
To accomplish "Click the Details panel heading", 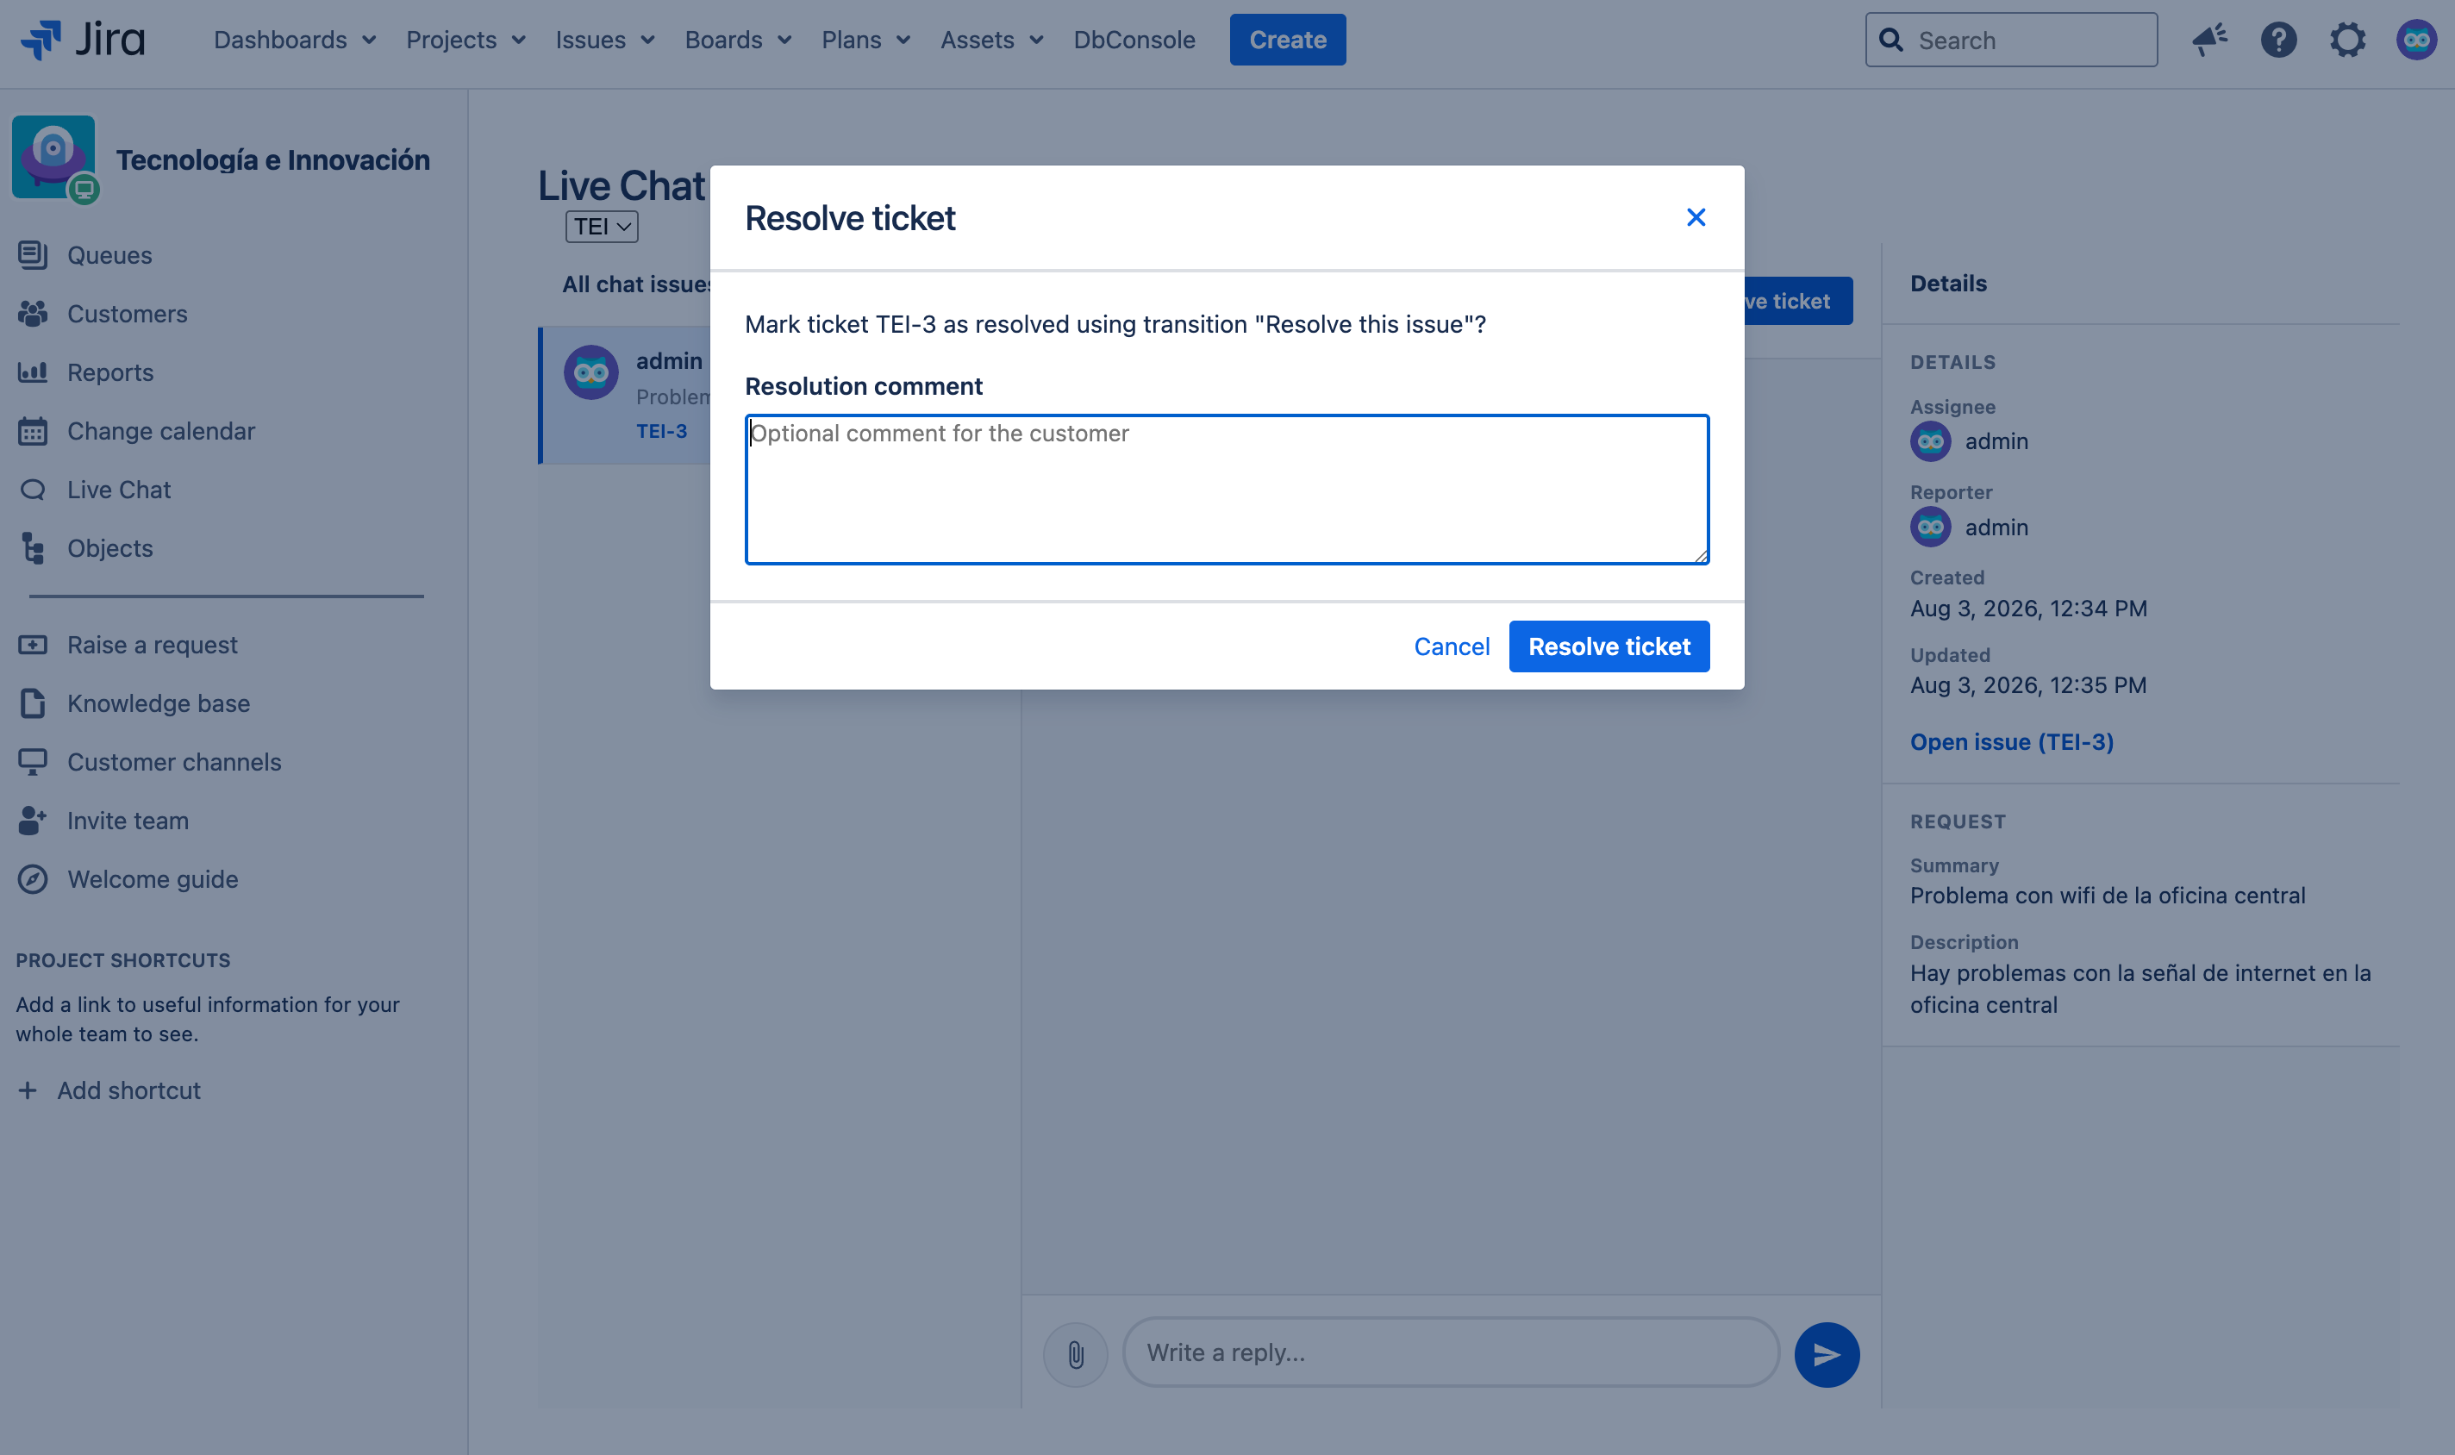I will coord(1947,284).
